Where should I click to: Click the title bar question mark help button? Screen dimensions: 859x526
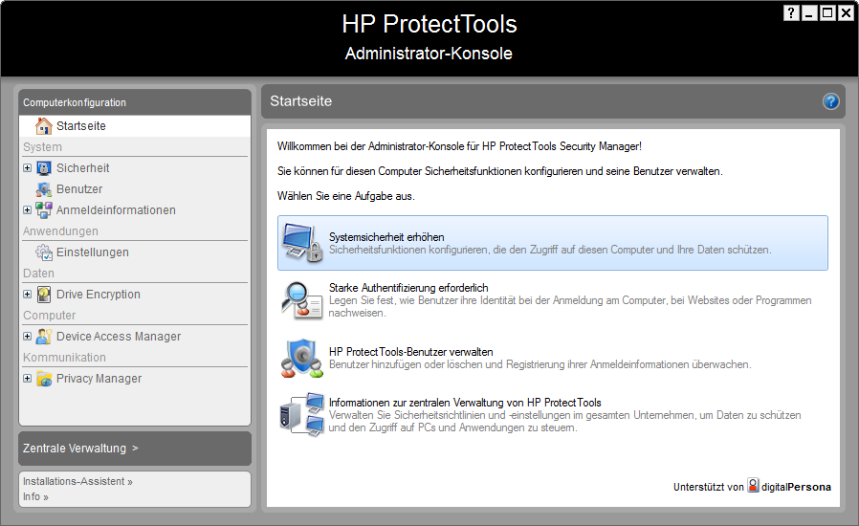click(791, 12)
